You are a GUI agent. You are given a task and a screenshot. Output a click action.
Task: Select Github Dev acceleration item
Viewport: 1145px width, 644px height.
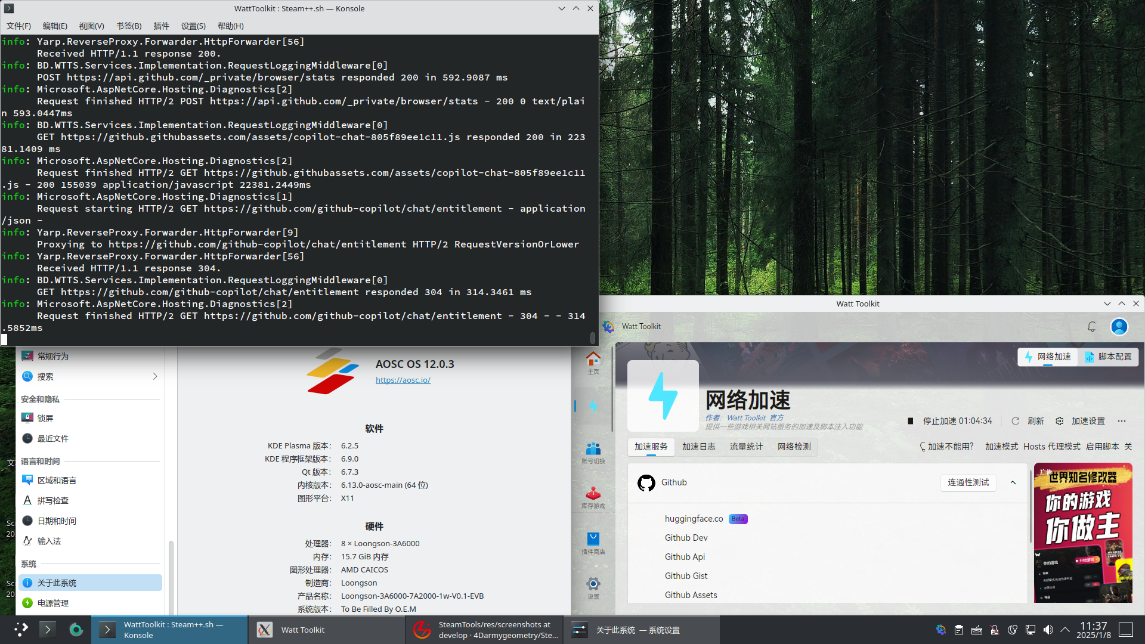[x=686, y=538]
